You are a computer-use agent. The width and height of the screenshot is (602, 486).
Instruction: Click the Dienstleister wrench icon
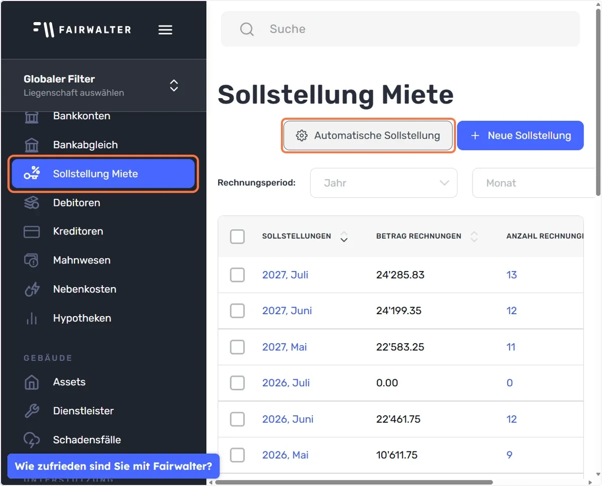point(32,411)
